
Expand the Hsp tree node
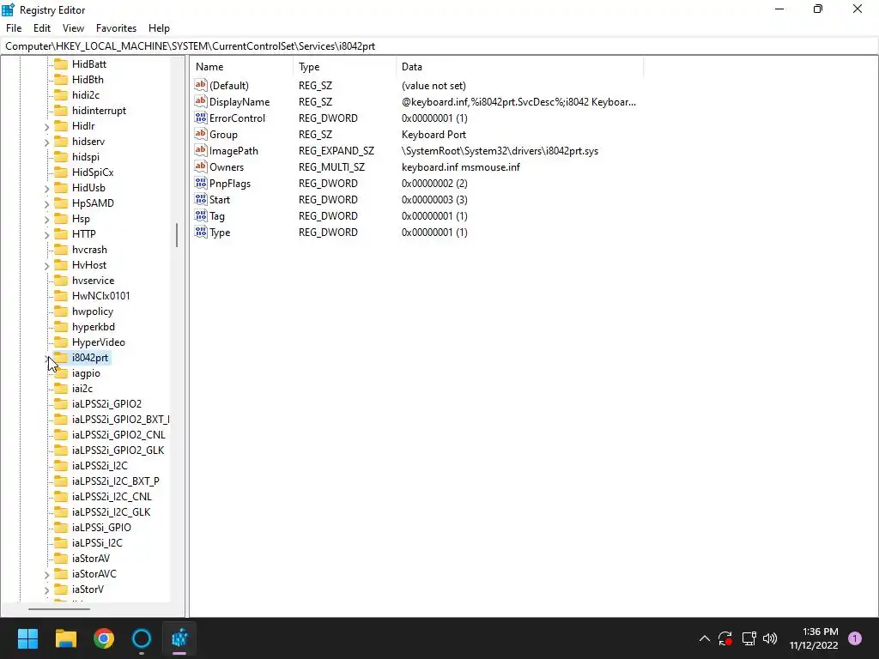pyautogui.click(x=47, y=219)
